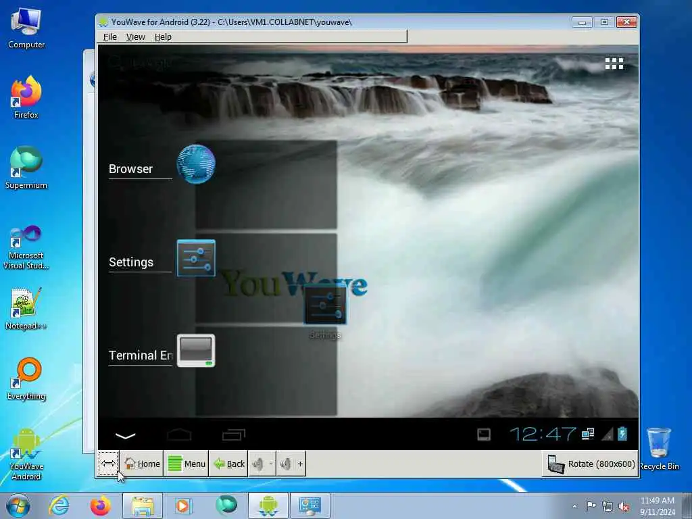The image size is (692, 519).
Task: Click the muted volume tray icon
Action: pyautogui.click(x=624, y=506)
